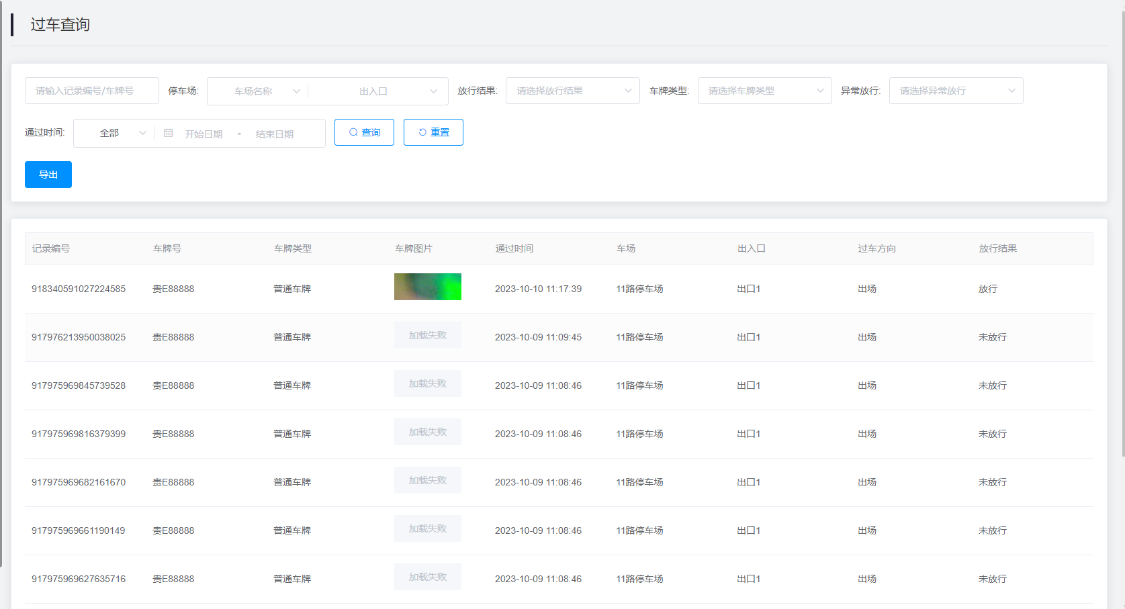Viewport: 1125px width, 609px height.
Task: Open the 放行结果 release result dropdown
Action: point(573,91)
